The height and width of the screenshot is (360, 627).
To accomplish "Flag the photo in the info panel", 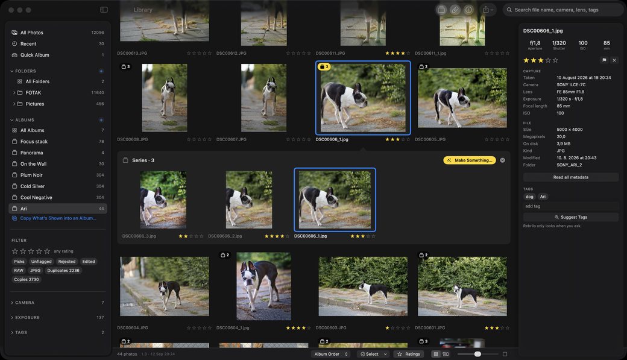I will [x=604, y=60].
